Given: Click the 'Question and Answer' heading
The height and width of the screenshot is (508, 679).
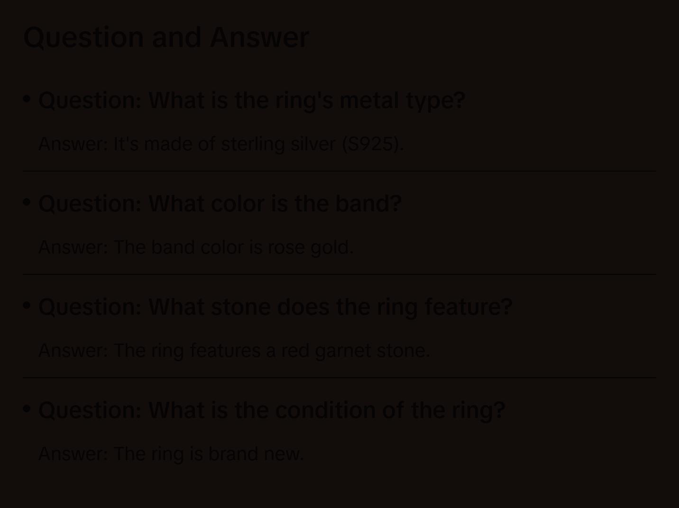Looking at the screenshot, I should pyautogui.click(x=166, y=37).
